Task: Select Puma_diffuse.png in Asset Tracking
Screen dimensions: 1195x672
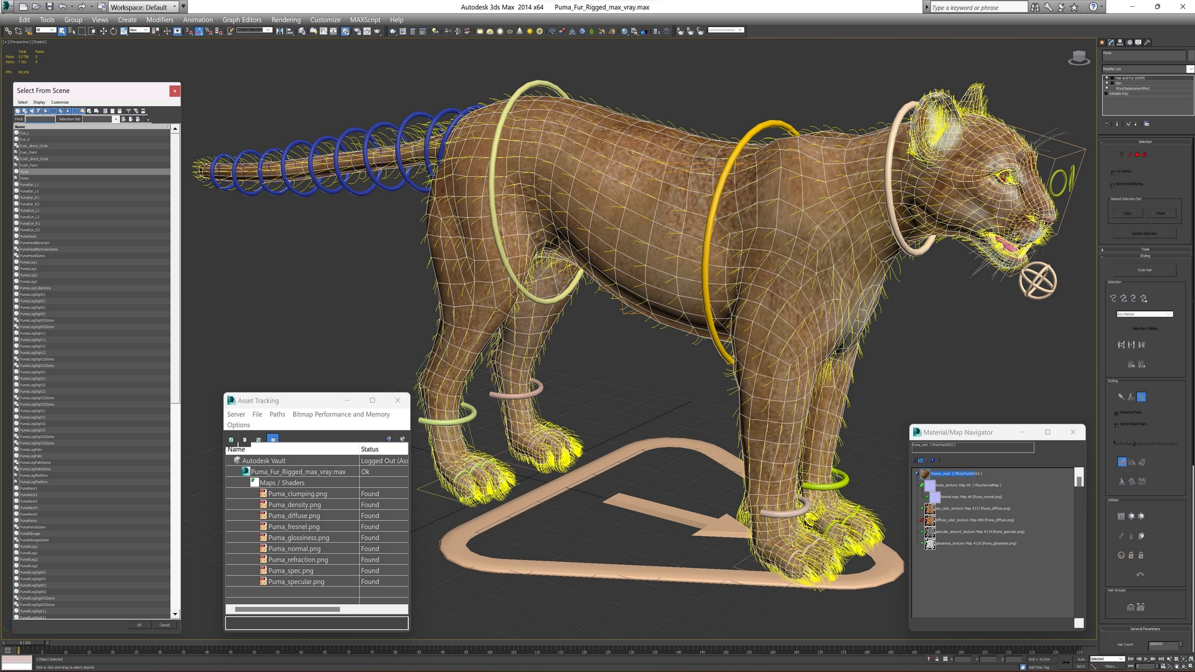Action: (294, 516)
